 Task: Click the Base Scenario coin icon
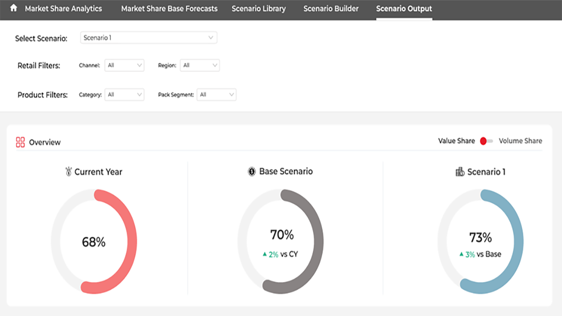pos(252,172)
